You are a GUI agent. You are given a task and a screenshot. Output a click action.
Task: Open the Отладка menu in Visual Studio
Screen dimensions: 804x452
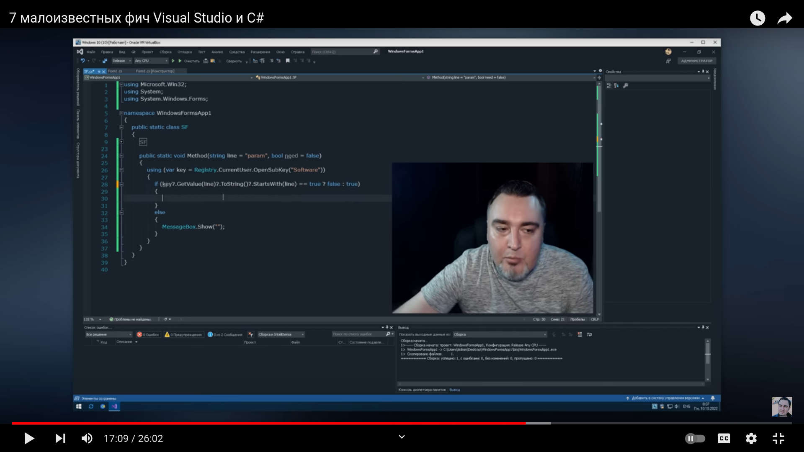point(184,52)
